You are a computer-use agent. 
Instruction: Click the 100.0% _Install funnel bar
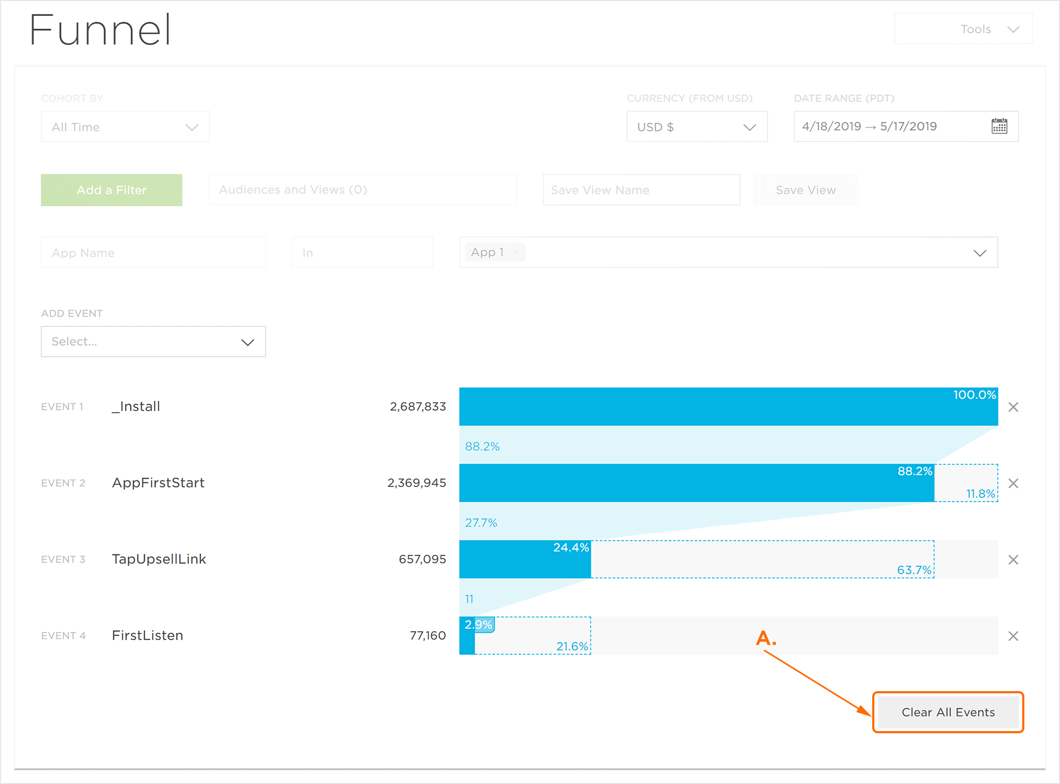point(728,407)
